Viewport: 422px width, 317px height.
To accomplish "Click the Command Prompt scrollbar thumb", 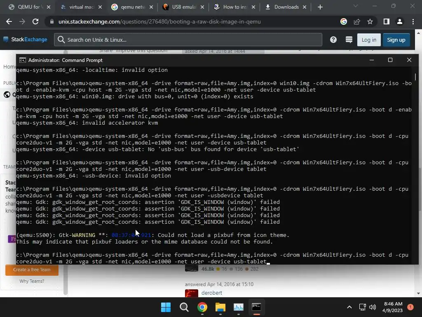I will tap(415, 76).
